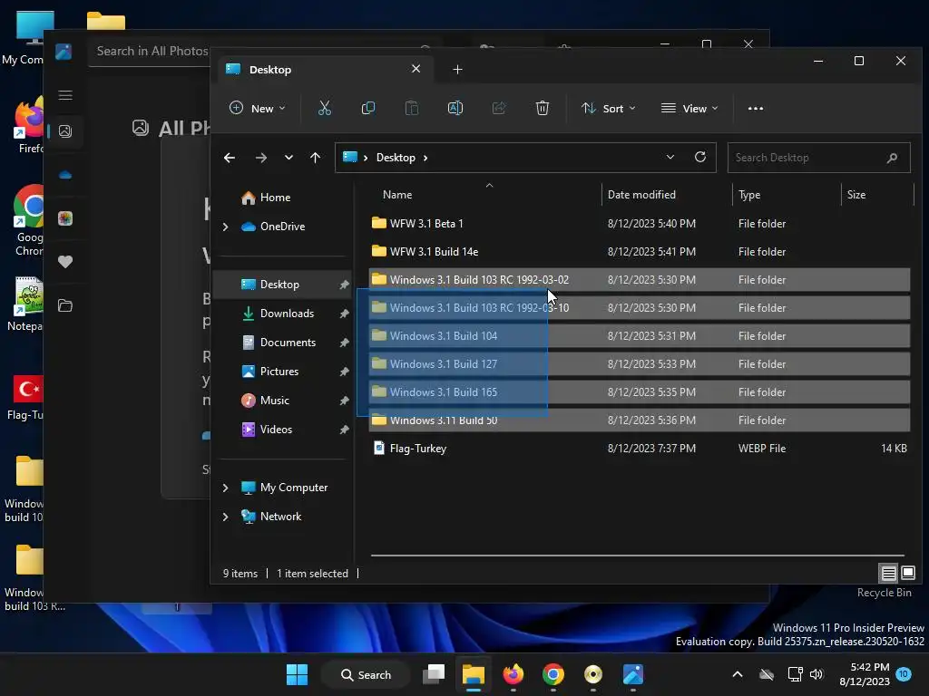Click Search in All Photos field
This screenshot has width=929, height=696.
[152, 51]
